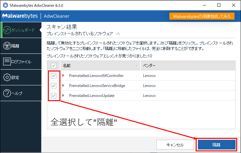This screenshot has width=241, height=153.
Task: Open the 設定 sidebar tab
Action: [x=21, y=77]
